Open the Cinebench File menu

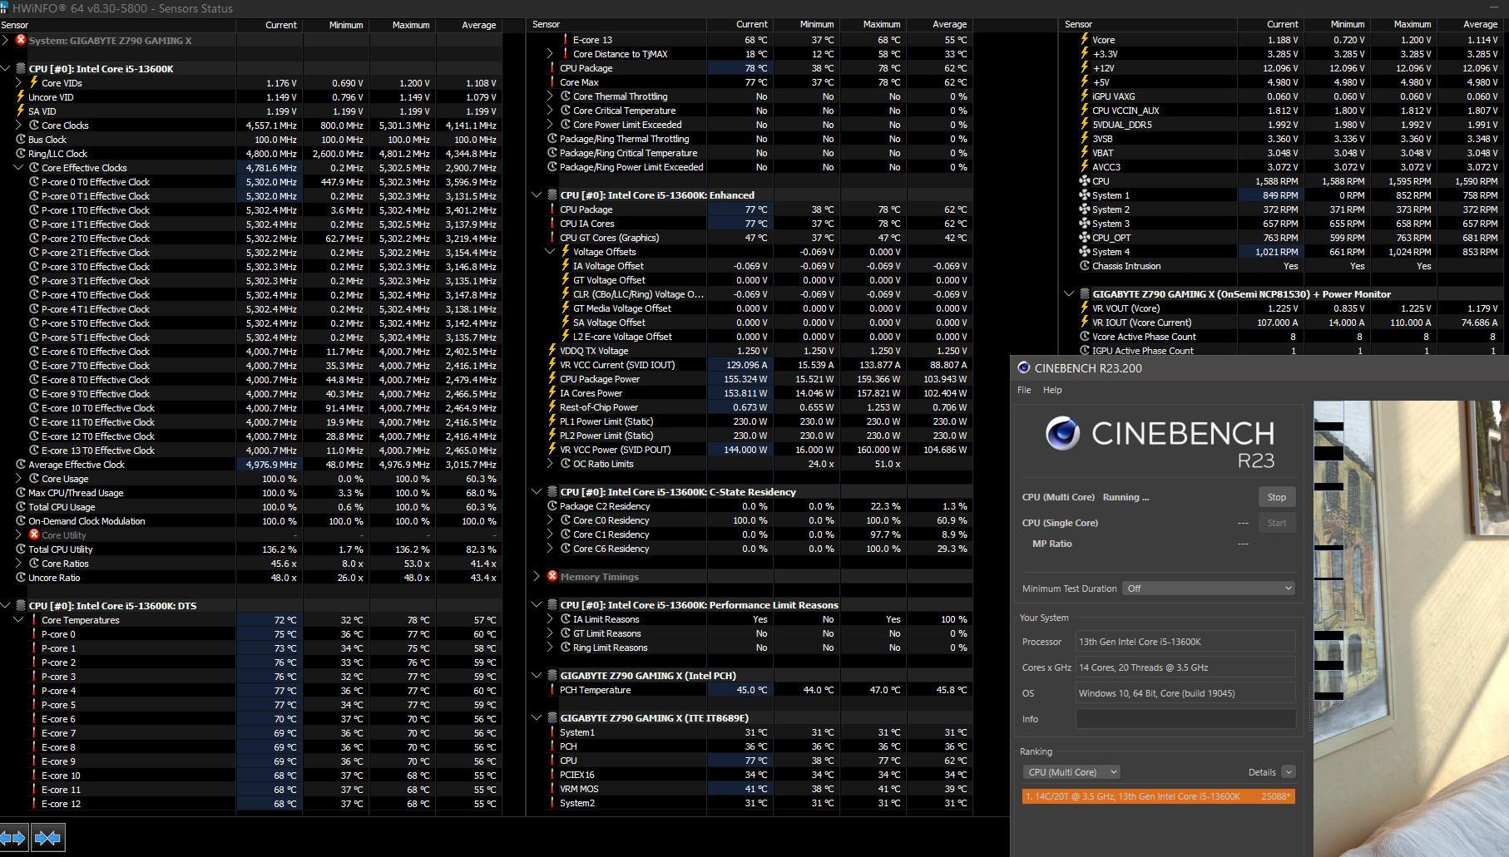pyautogui.click(x=1024, y=390)
